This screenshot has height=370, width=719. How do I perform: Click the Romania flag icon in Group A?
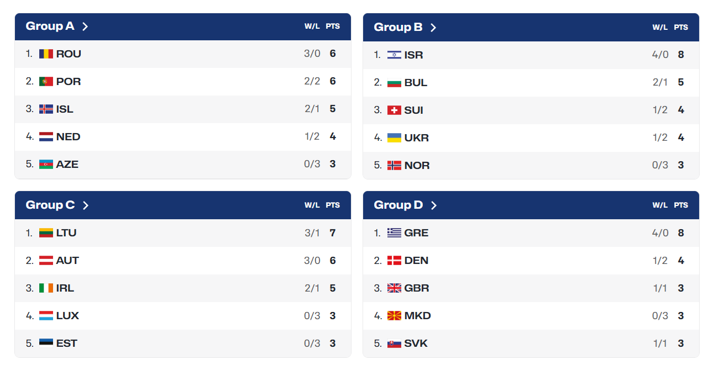[46, 54]
